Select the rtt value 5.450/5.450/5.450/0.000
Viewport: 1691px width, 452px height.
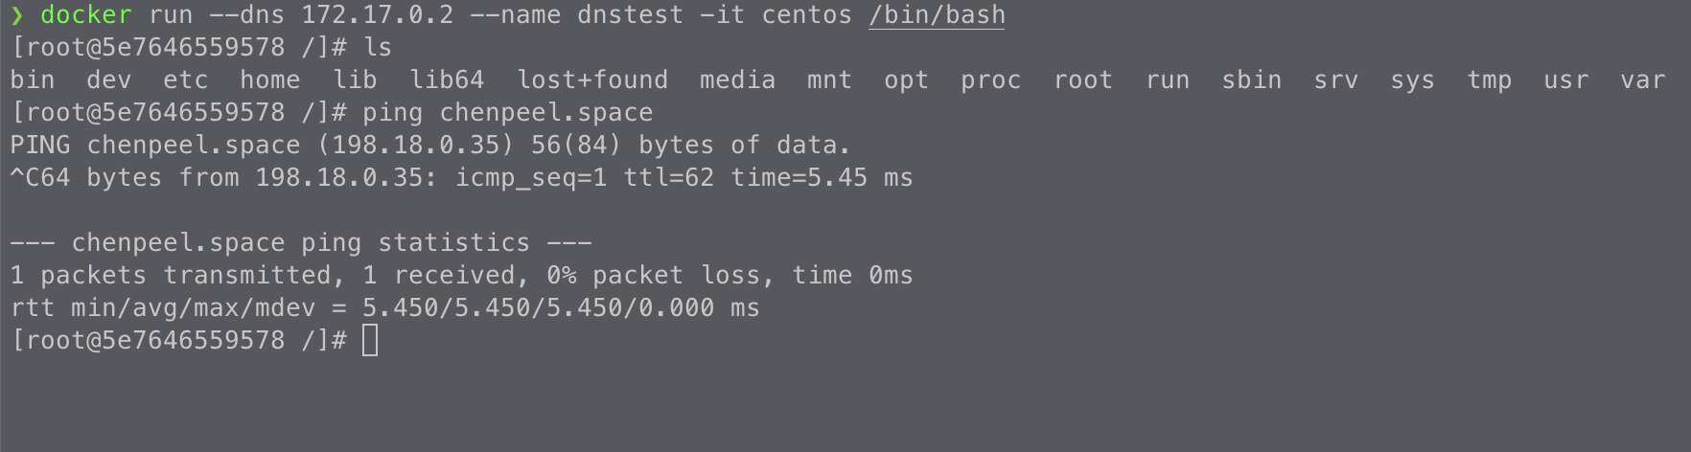click(x=538, y=308)
